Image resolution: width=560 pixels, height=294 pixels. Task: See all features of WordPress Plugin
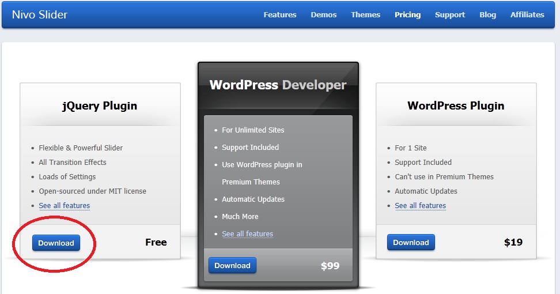point(421,206)
